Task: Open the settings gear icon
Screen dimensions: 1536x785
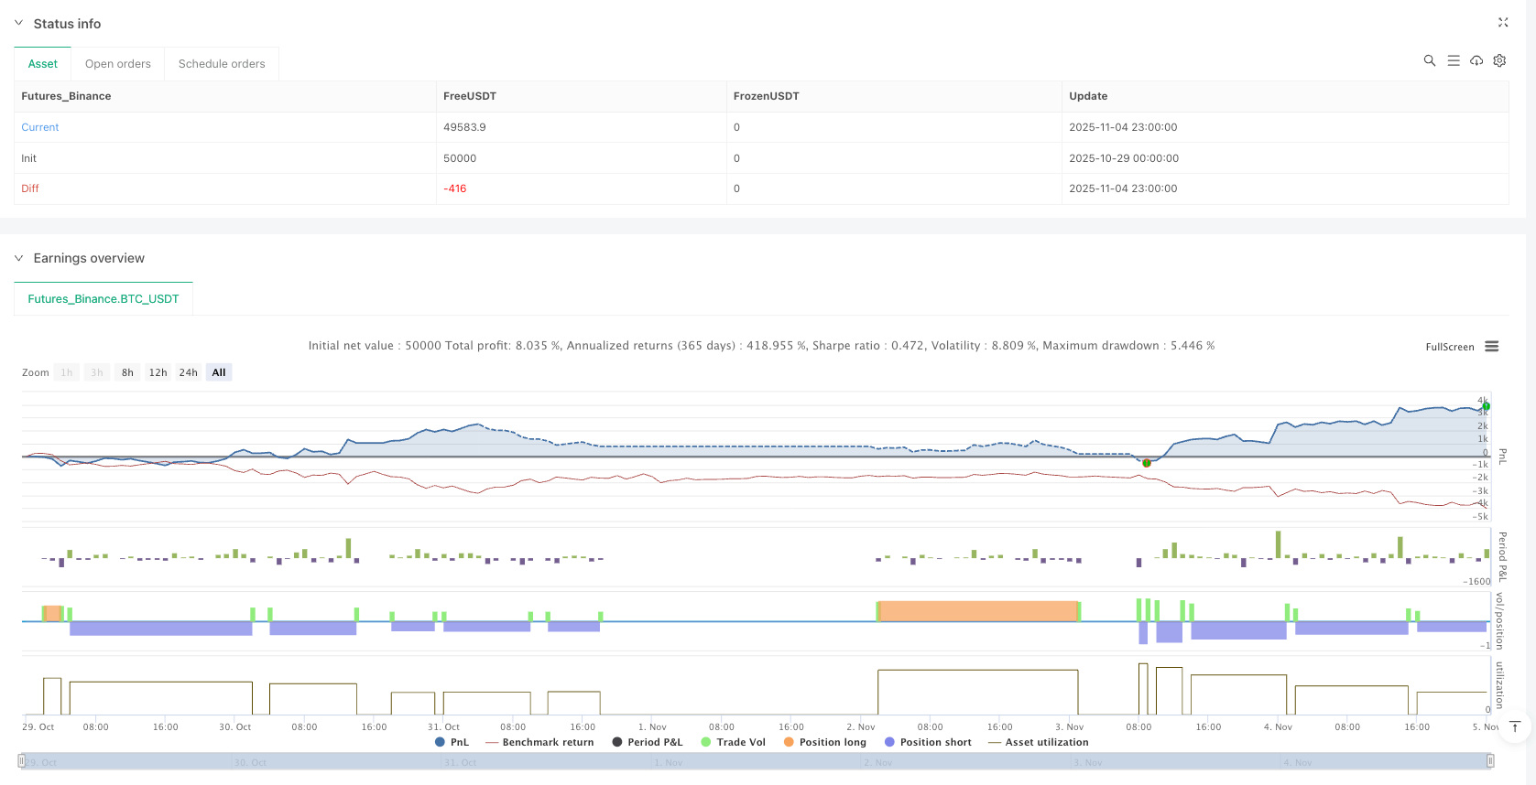Action: coord(1499,60)
